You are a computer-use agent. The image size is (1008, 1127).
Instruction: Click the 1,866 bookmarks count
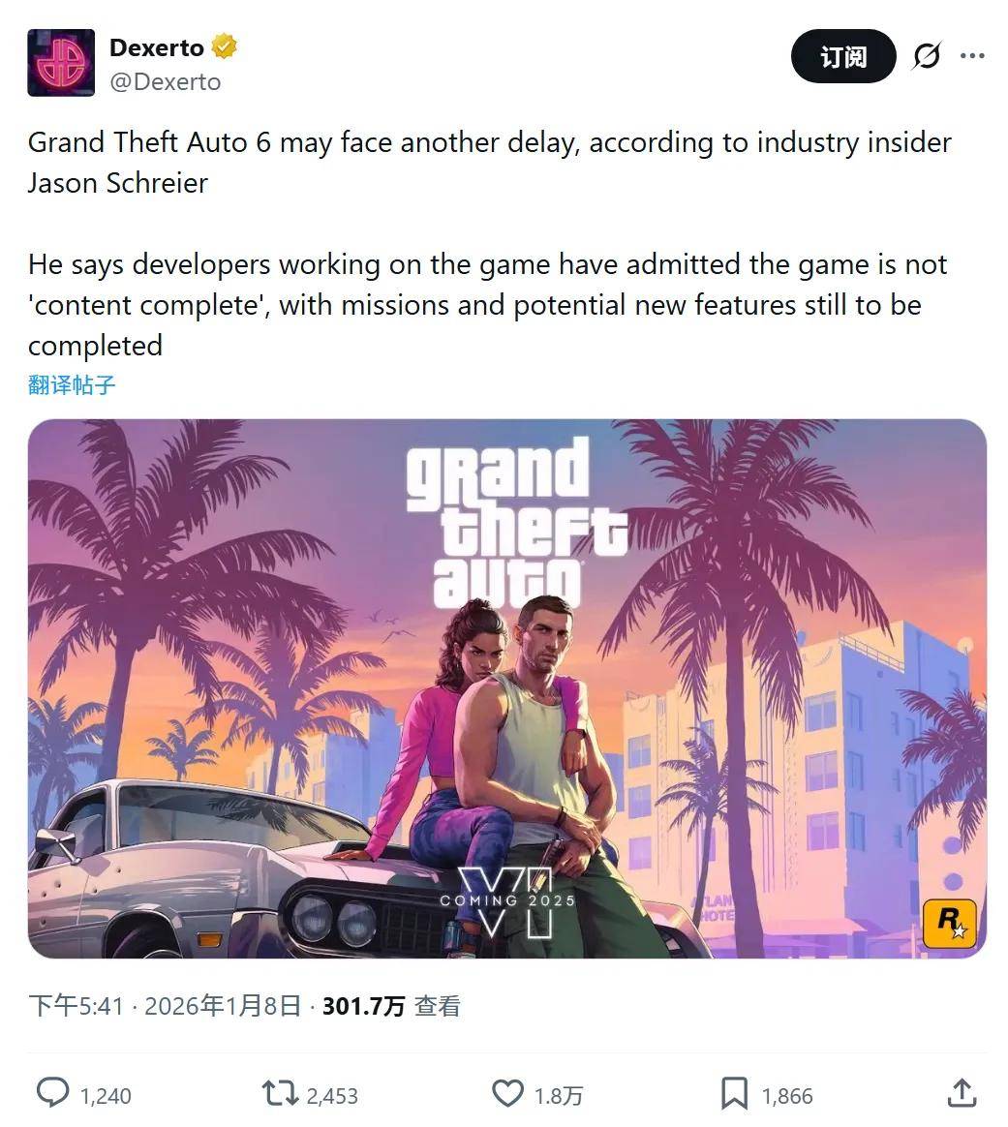tap(787, 1096)
